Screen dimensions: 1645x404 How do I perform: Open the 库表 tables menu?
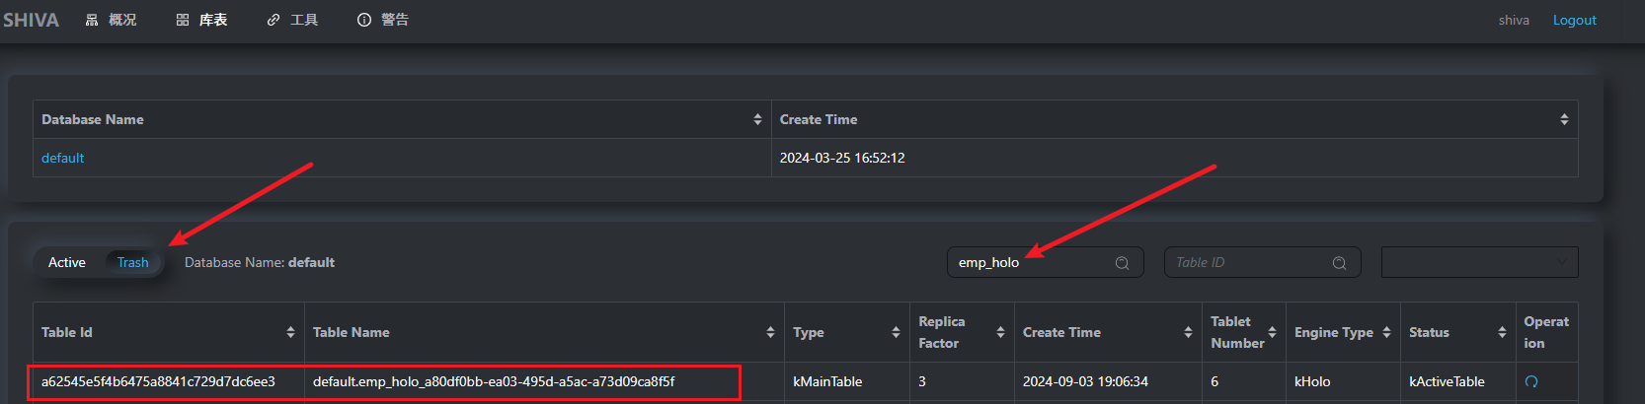pyautogui.click(x=202, y=20)
